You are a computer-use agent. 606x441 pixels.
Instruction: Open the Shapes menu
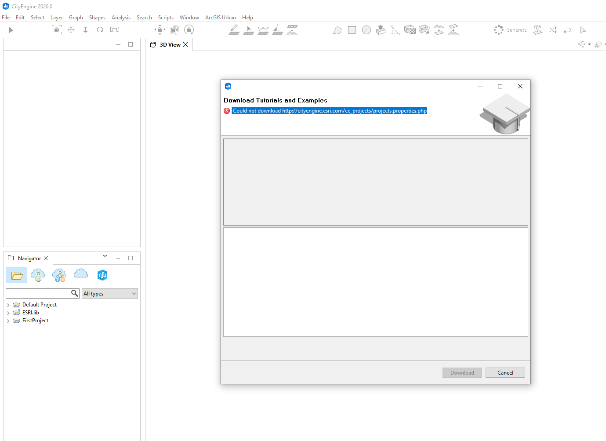(97, 18)
